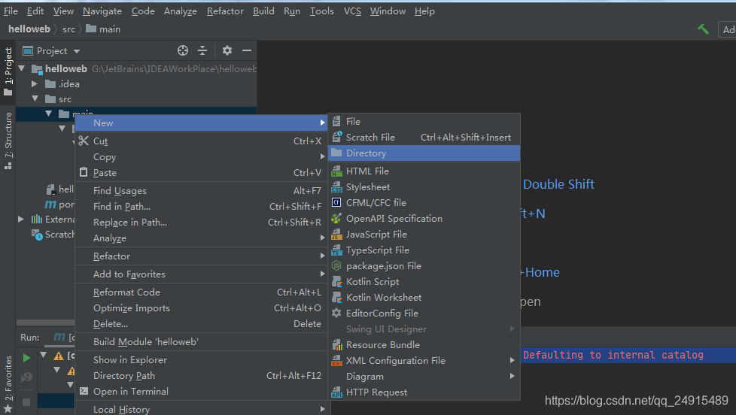Viewport: 736px width, 415px height.
Task: Expand the External Libraries node
Action: click(20, 219)
